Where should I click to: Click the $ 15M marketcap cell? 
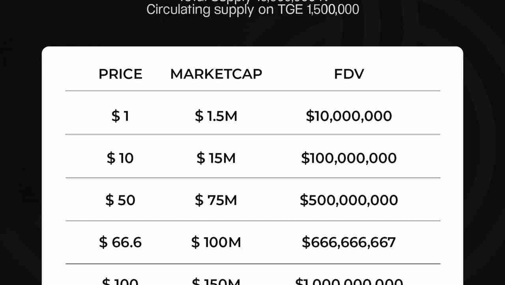click(216, 158)
